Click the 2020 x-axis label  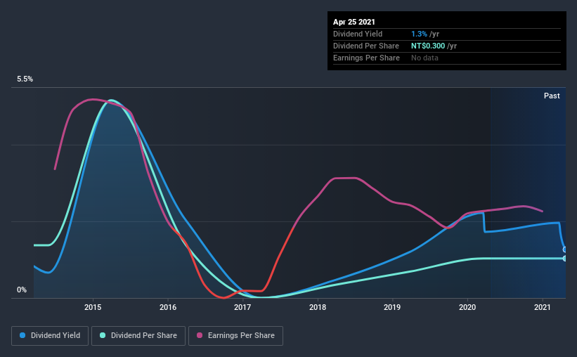click(467, 307)
